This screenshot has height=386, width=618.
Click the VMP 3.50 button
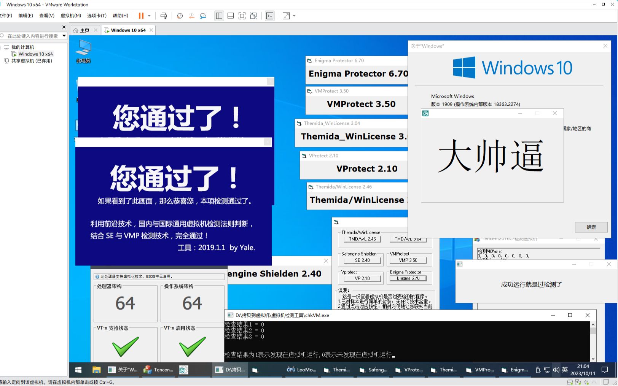(x=408, y=261)
